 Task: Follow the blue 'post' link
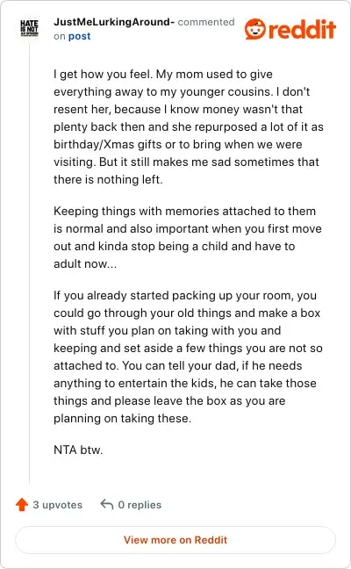click(79, 36)
